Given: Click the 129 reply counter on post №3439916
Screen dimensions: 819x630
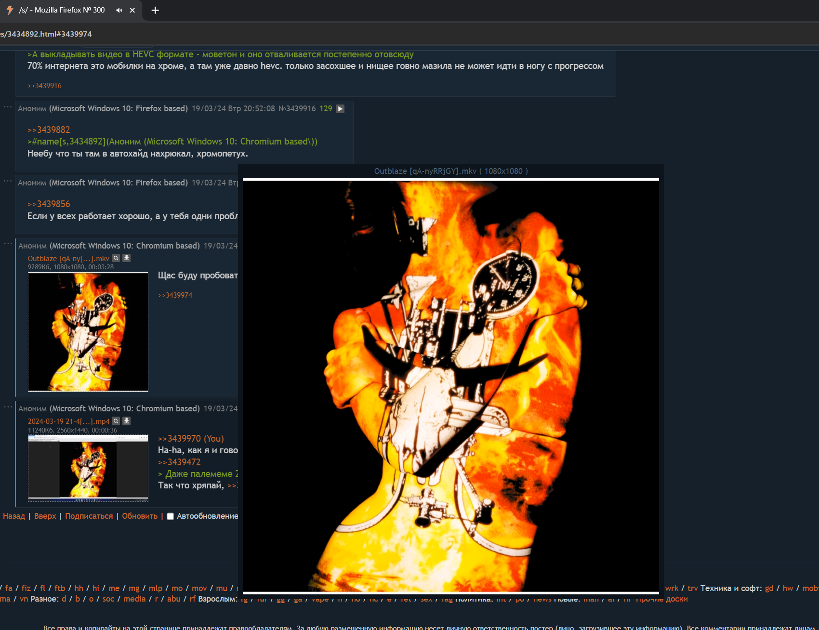Looking at the screenshot, I should pos(326,109).
